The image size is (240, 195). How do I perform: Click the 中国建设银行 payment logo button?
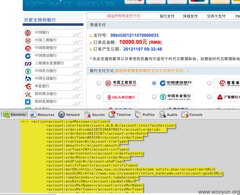click(176, 83)
